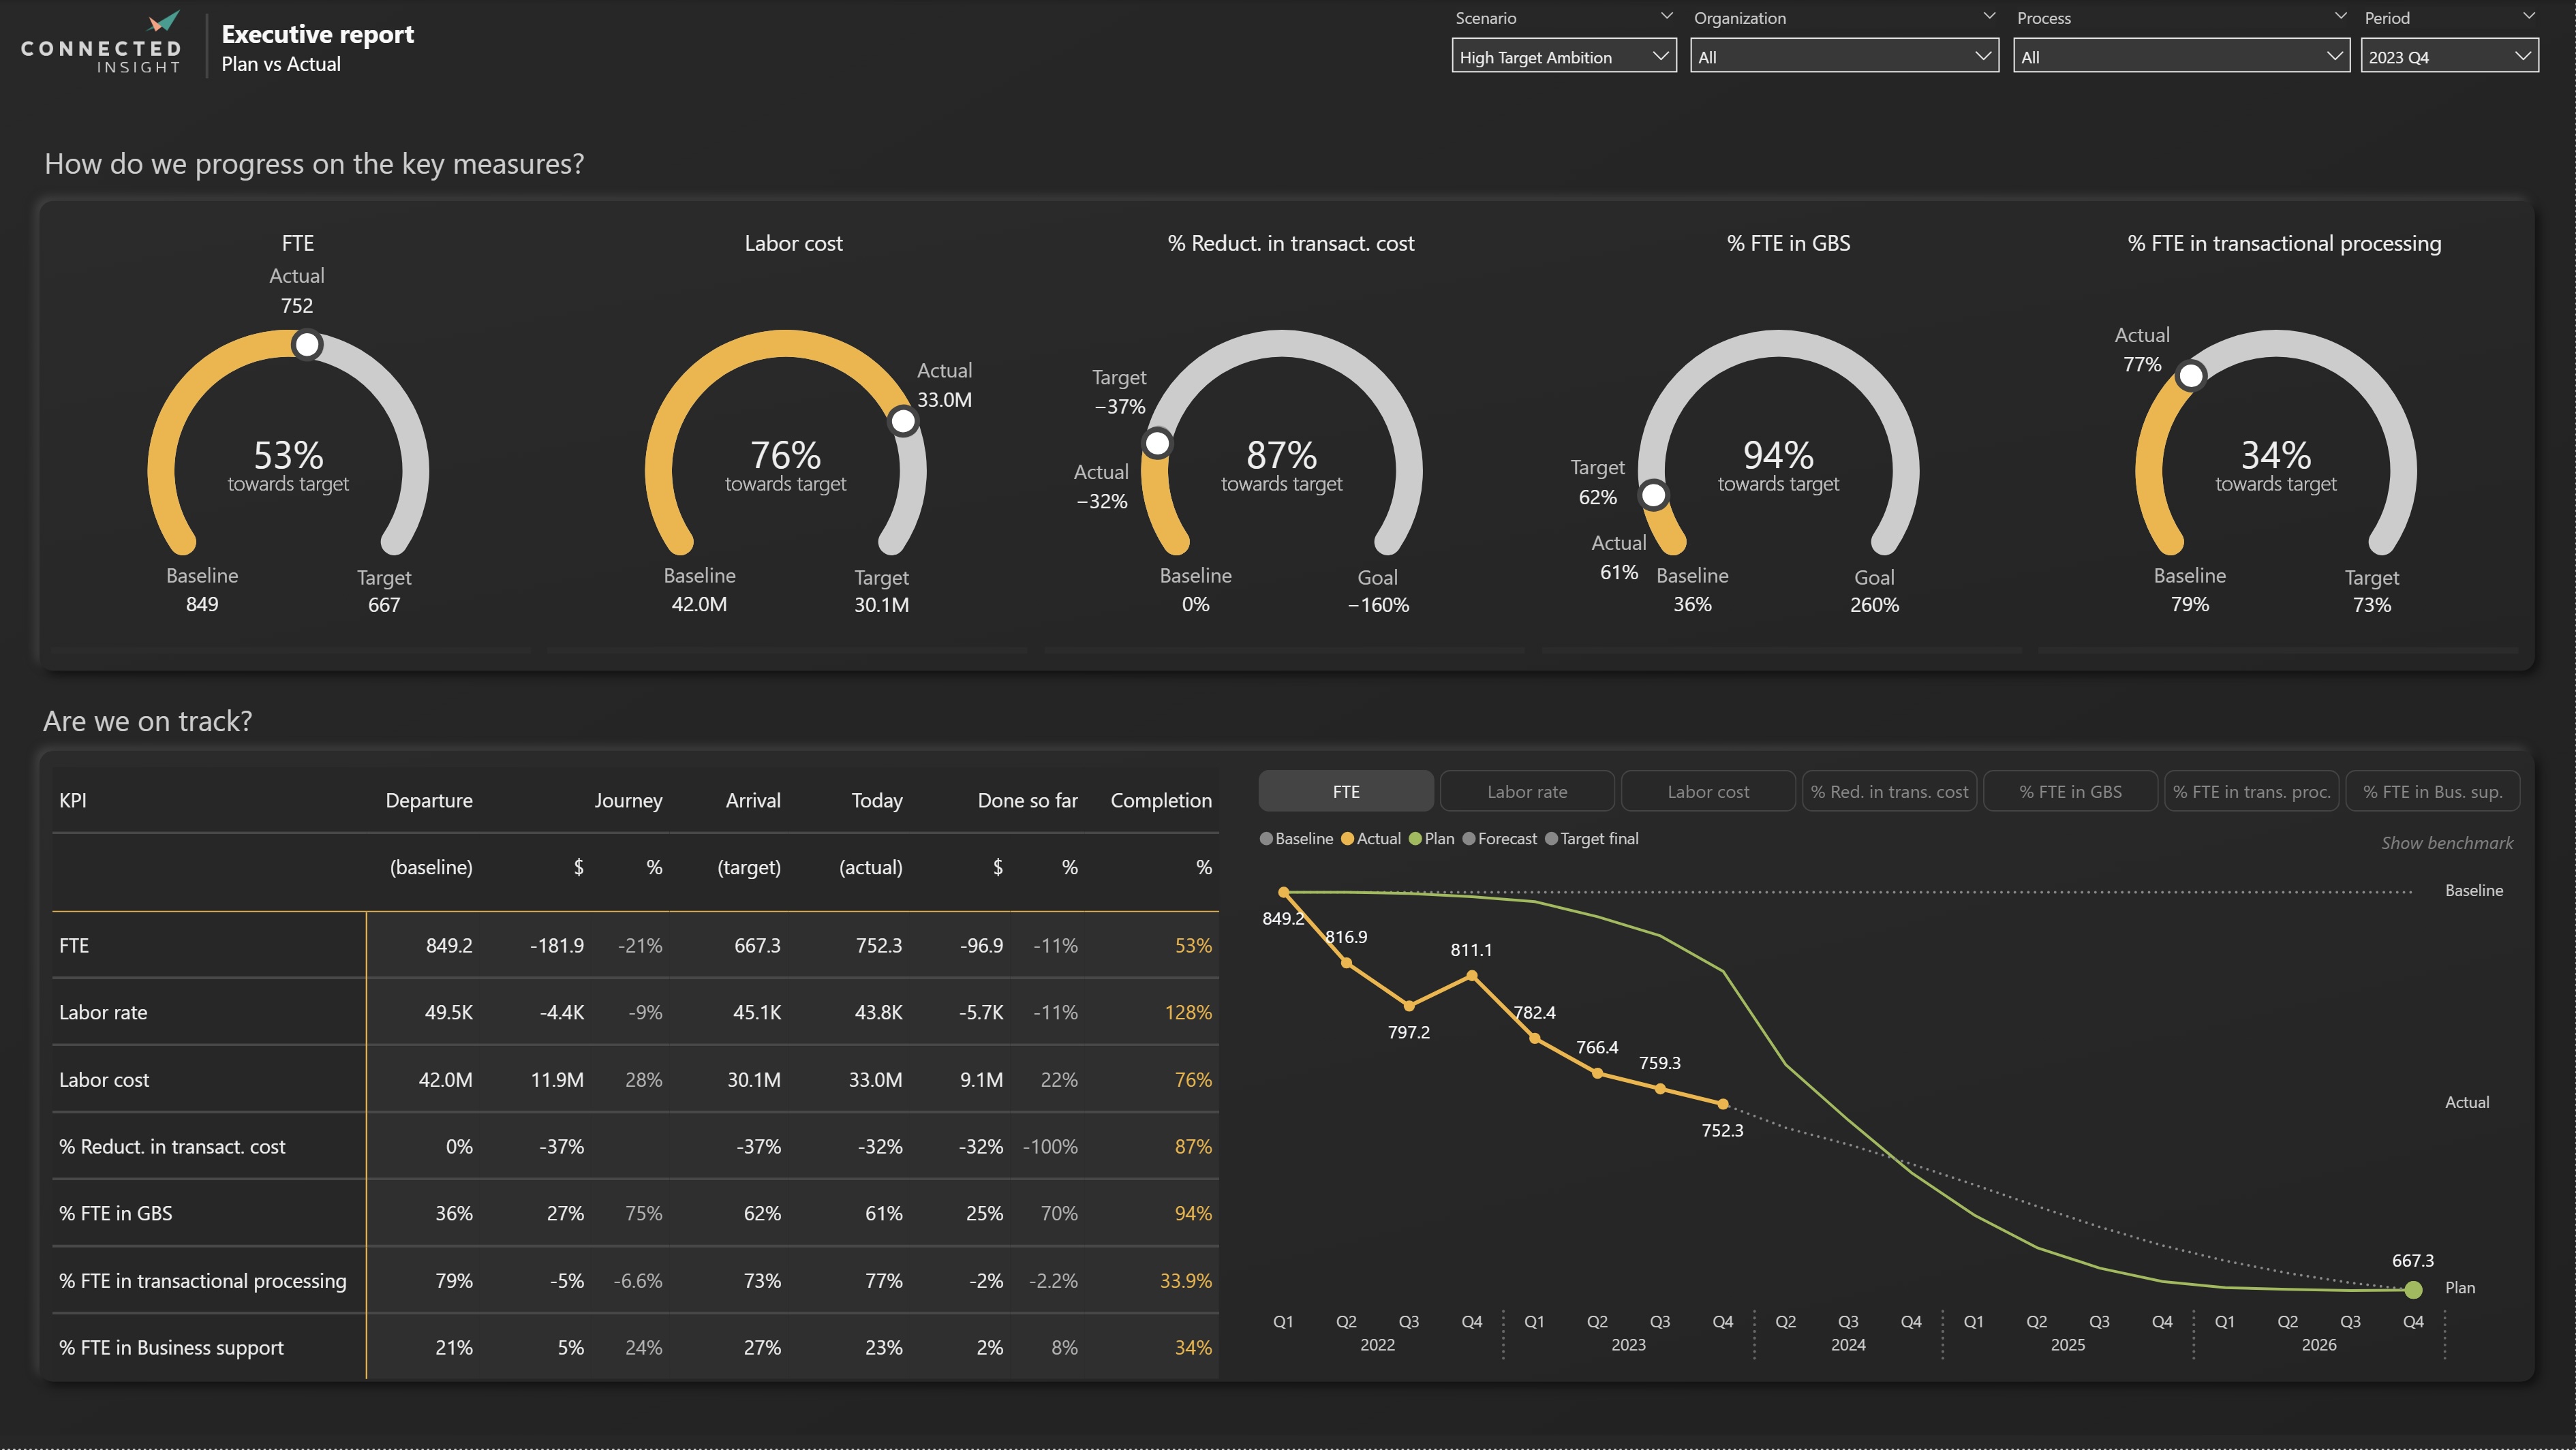Click the % FTE in GBS gauge knob
Screen dimensions: 2576x1450
coord(1654,495)
